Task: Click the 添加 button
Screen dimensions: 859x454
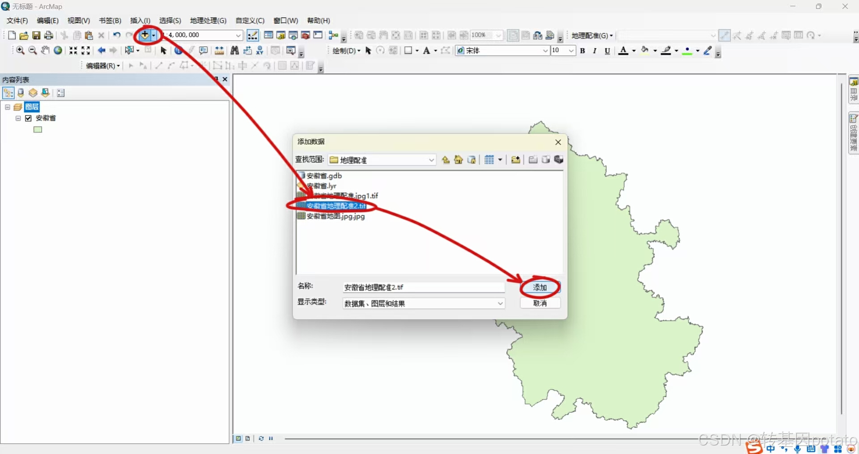Action: pos(540,287)
